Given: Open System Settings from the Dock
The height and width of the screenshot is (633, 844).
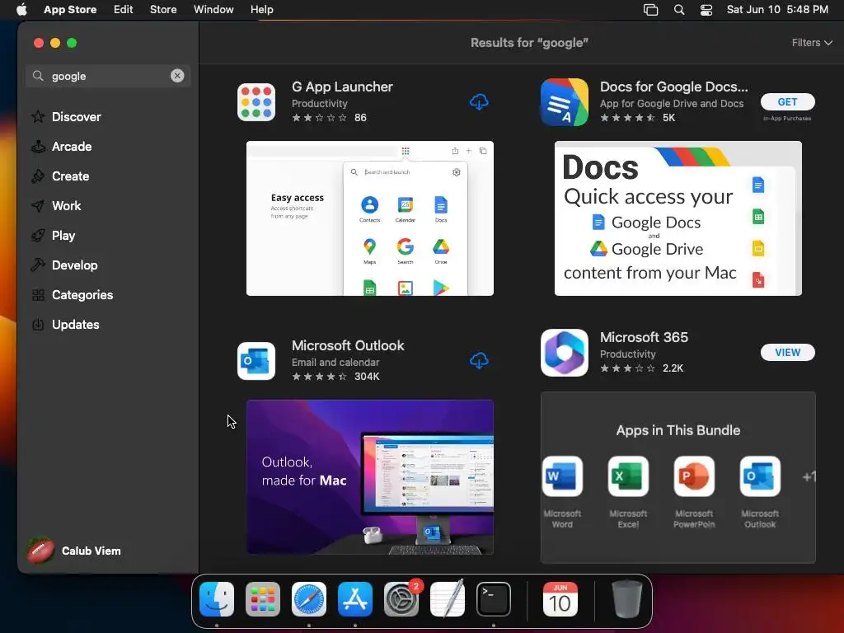Looking at the screenshot, I should (401, 599).
